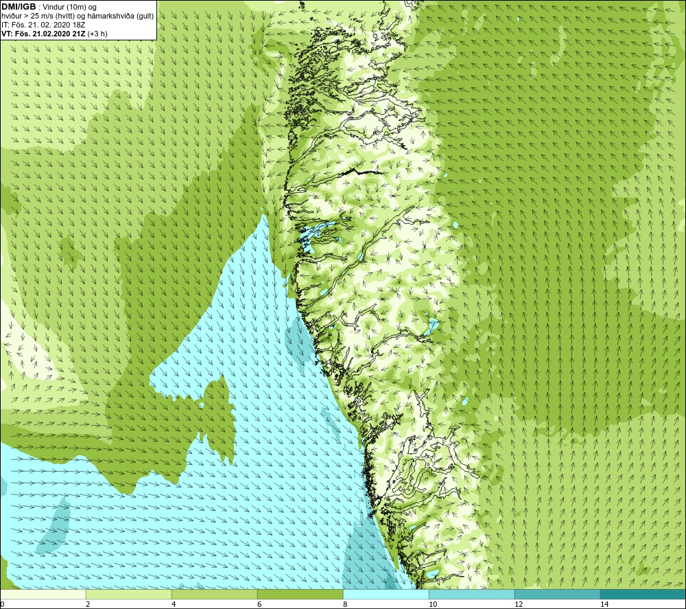Click the scale label 4
Screen dimensions: 686x609
pos(174,604)
